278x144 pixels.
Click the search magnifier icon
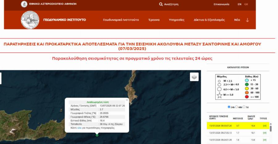pos(161,4)
